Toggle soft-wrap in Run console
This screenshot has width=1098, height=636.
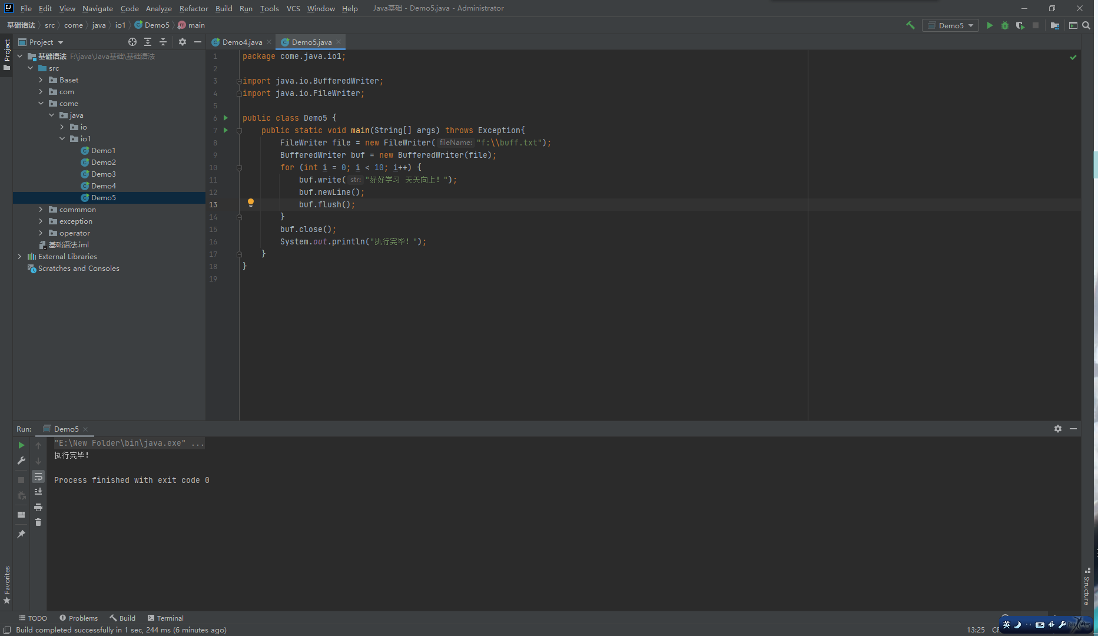click(38, 476)
